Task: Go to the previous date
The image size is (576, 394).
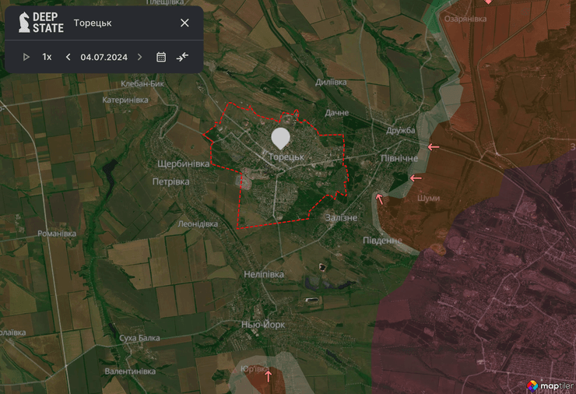Action: click(x=68, y=57)
